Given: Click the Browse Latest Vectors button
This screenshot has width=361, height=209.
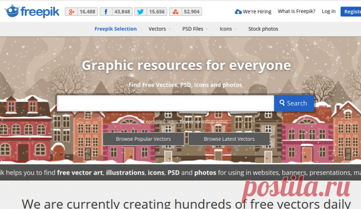Looking at the screenshot, I should coord(229,139).
